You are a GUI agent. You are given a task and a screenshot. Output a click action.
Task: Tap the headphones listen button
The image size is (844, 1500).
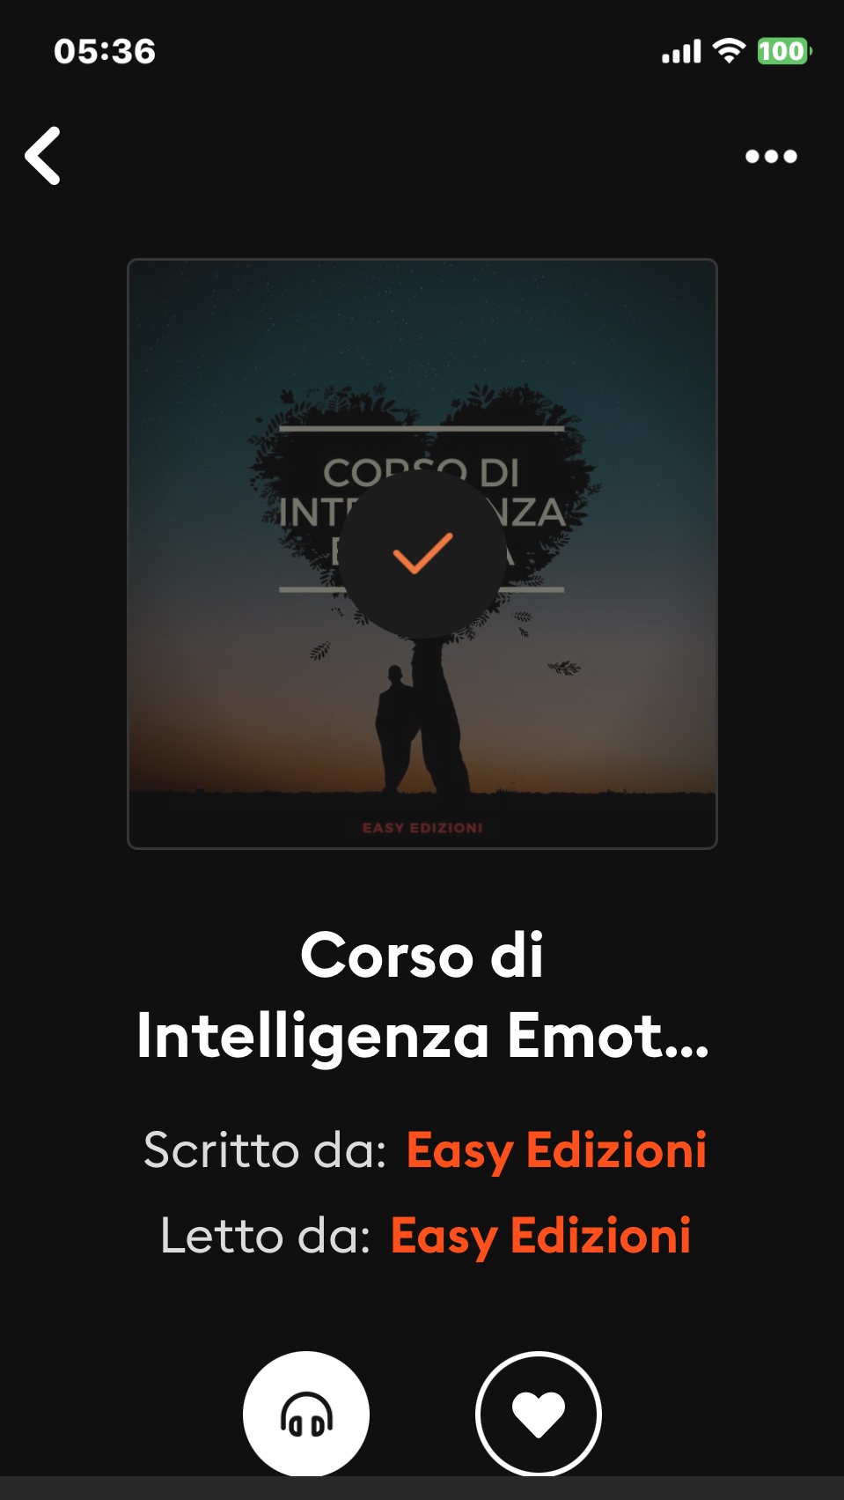306,1413
